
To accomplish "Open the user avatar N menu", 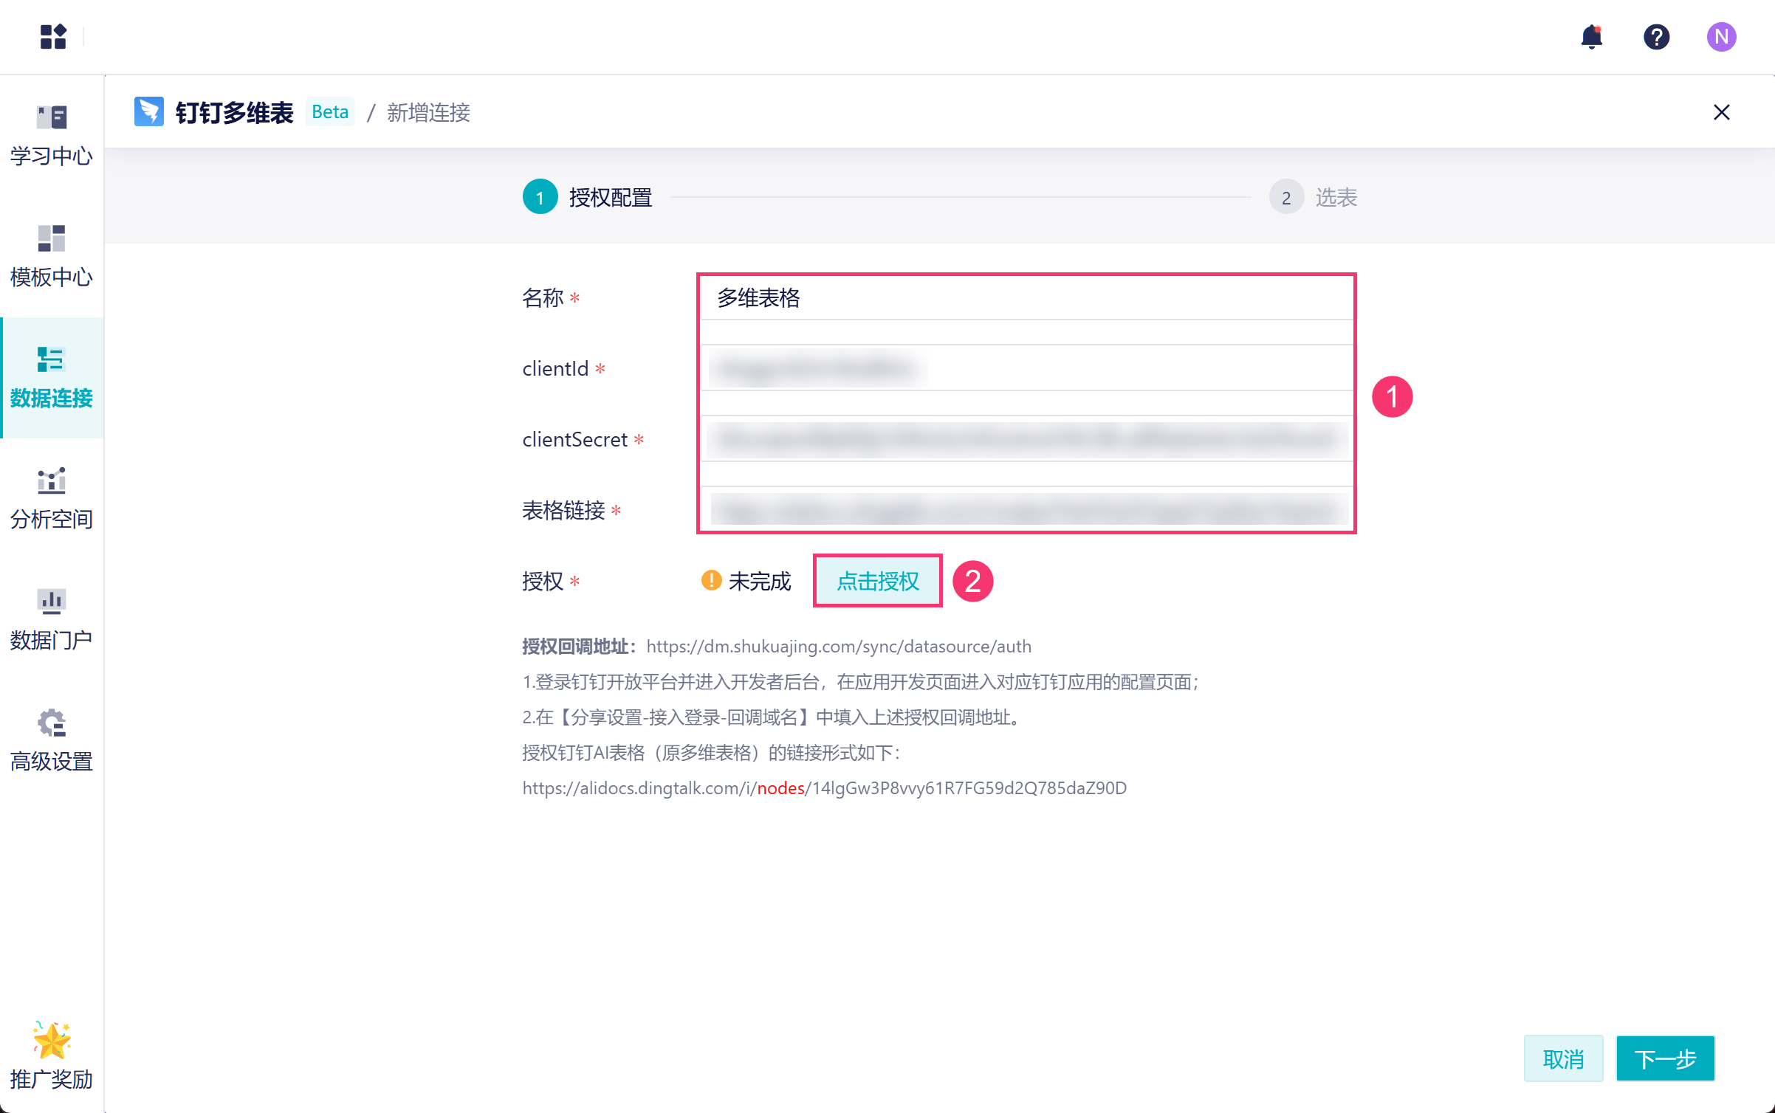I will click(x=1721, y=36).
